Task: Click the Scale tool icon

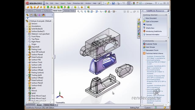Action: tap(68, 7)
